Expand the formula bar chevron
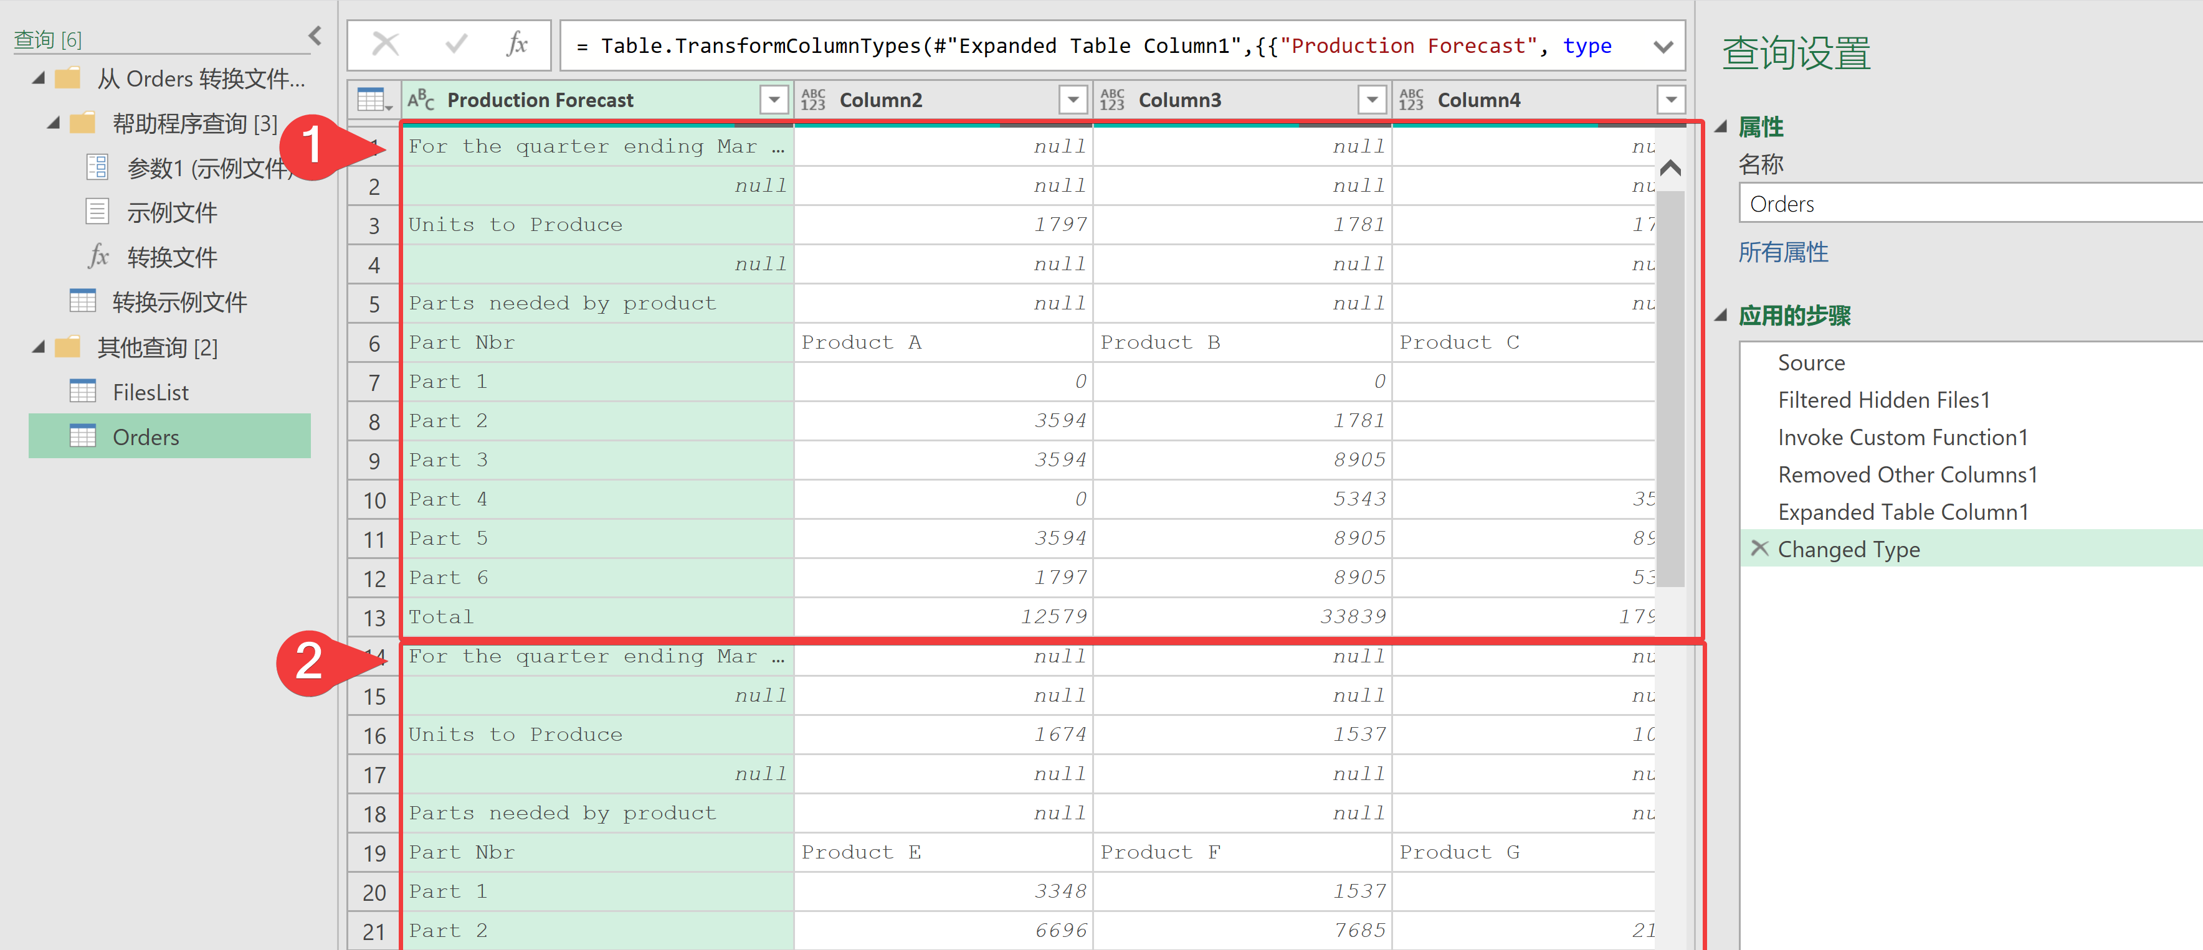Viewport: 2203px width, 950px height. (1662, 46)
